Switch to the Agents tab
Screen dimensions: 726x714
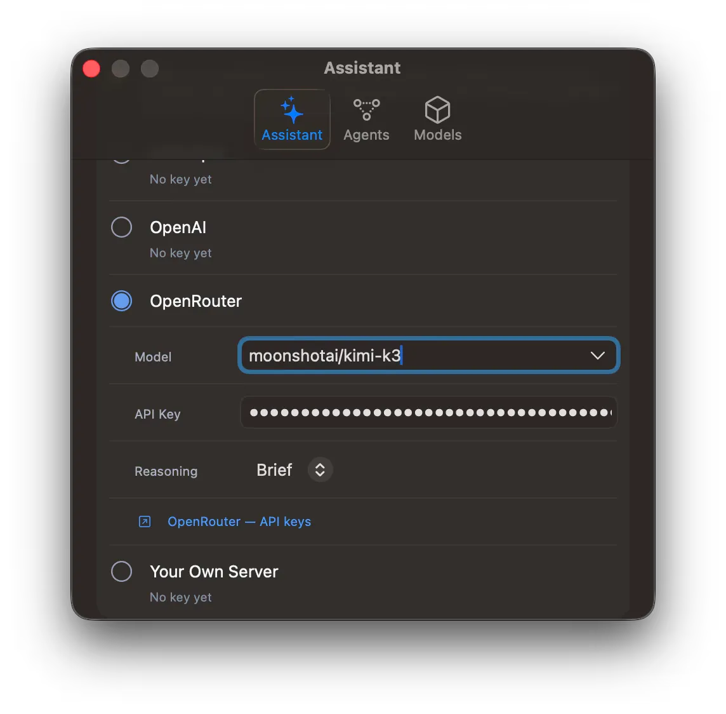pos(366,119)
